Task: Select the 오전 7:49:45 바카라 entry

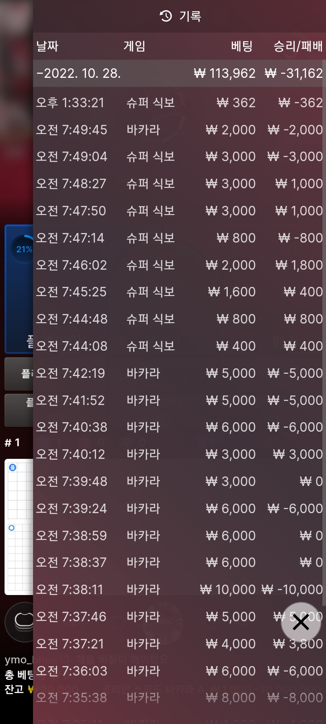Action: pos(179,130)
